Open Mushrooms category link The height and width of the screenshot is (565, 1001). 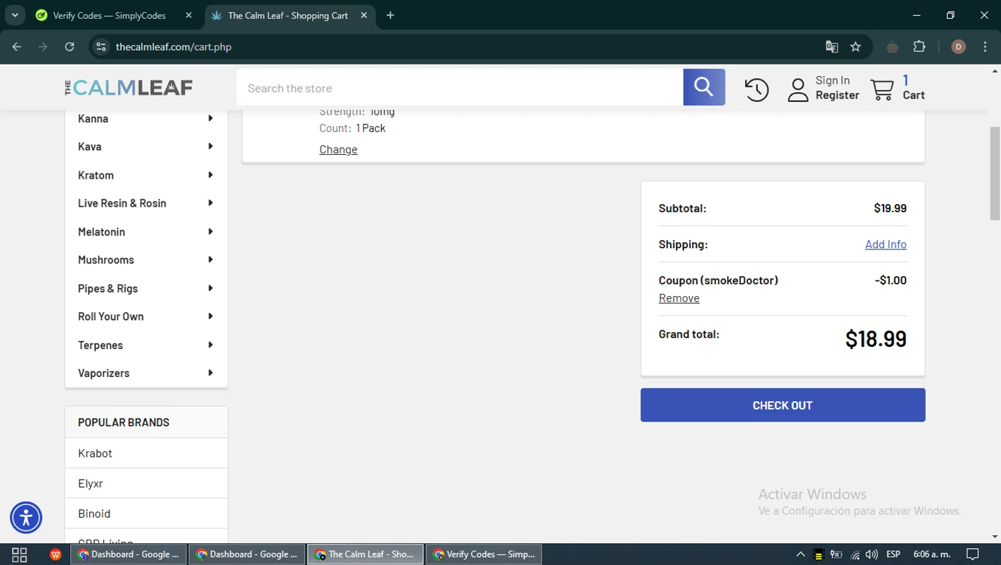[105, 260]
